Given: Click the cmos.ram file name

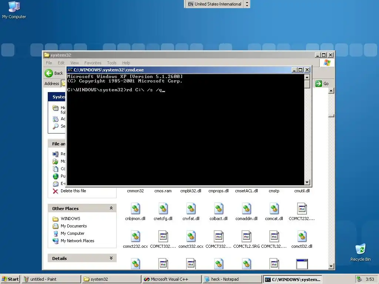Looking at the screenshot, I should (163, 191).
